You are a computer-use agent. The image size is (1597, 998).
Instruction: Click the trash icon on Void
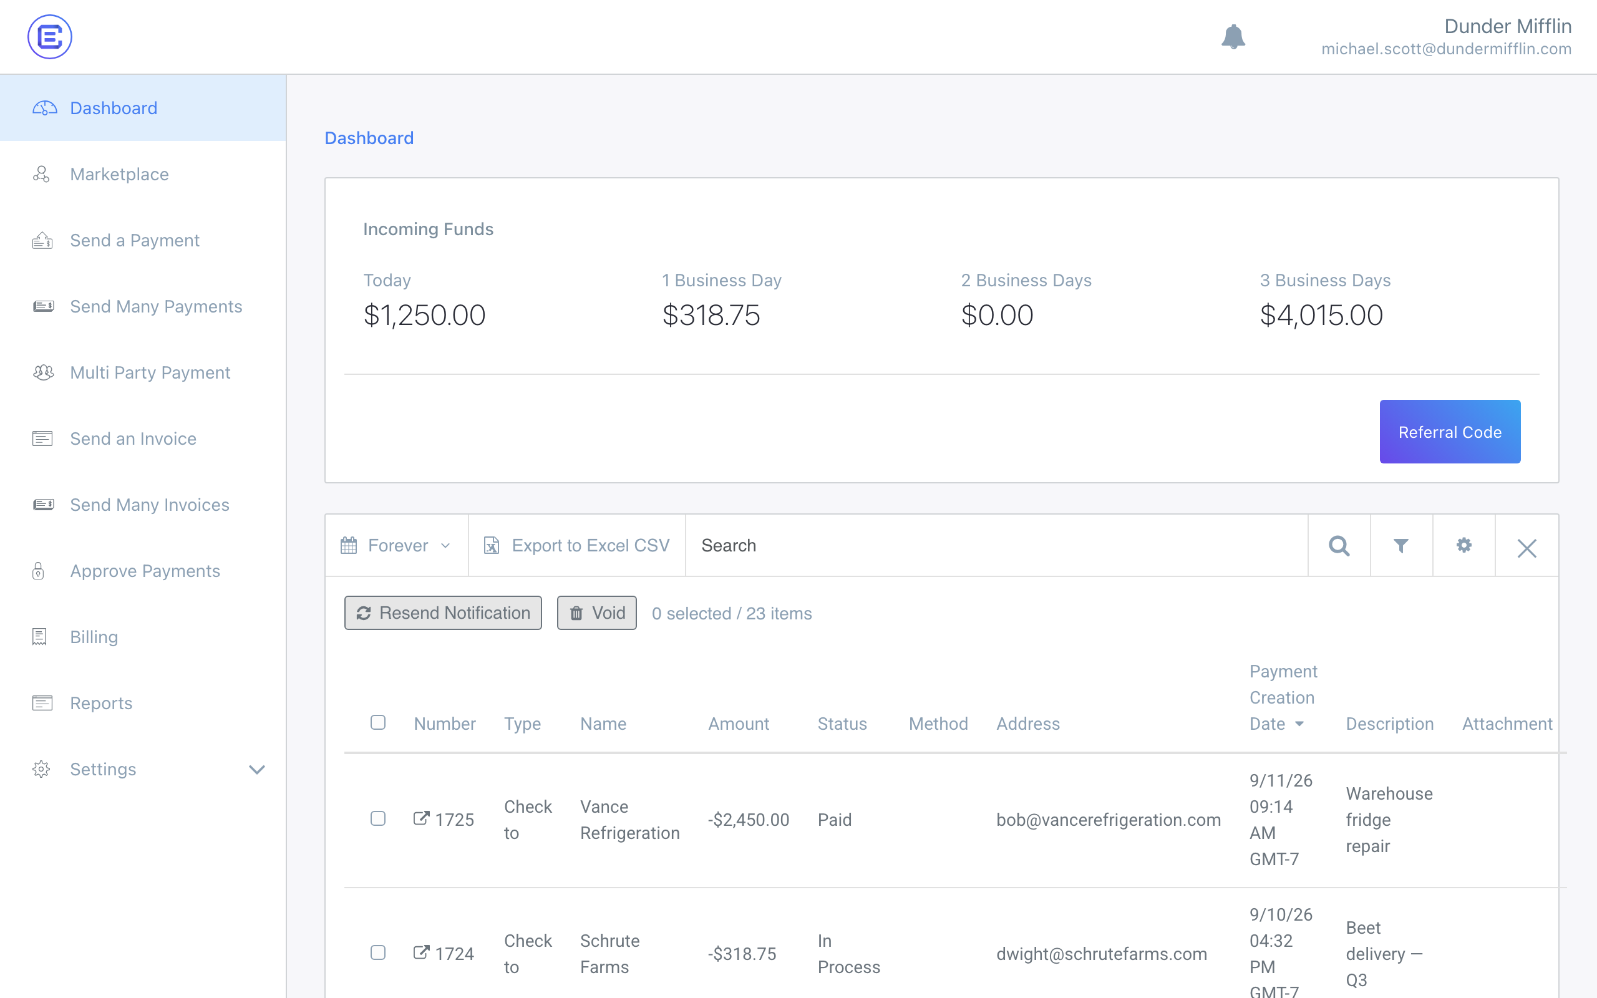pyautogui.click(x=576, y=613)
